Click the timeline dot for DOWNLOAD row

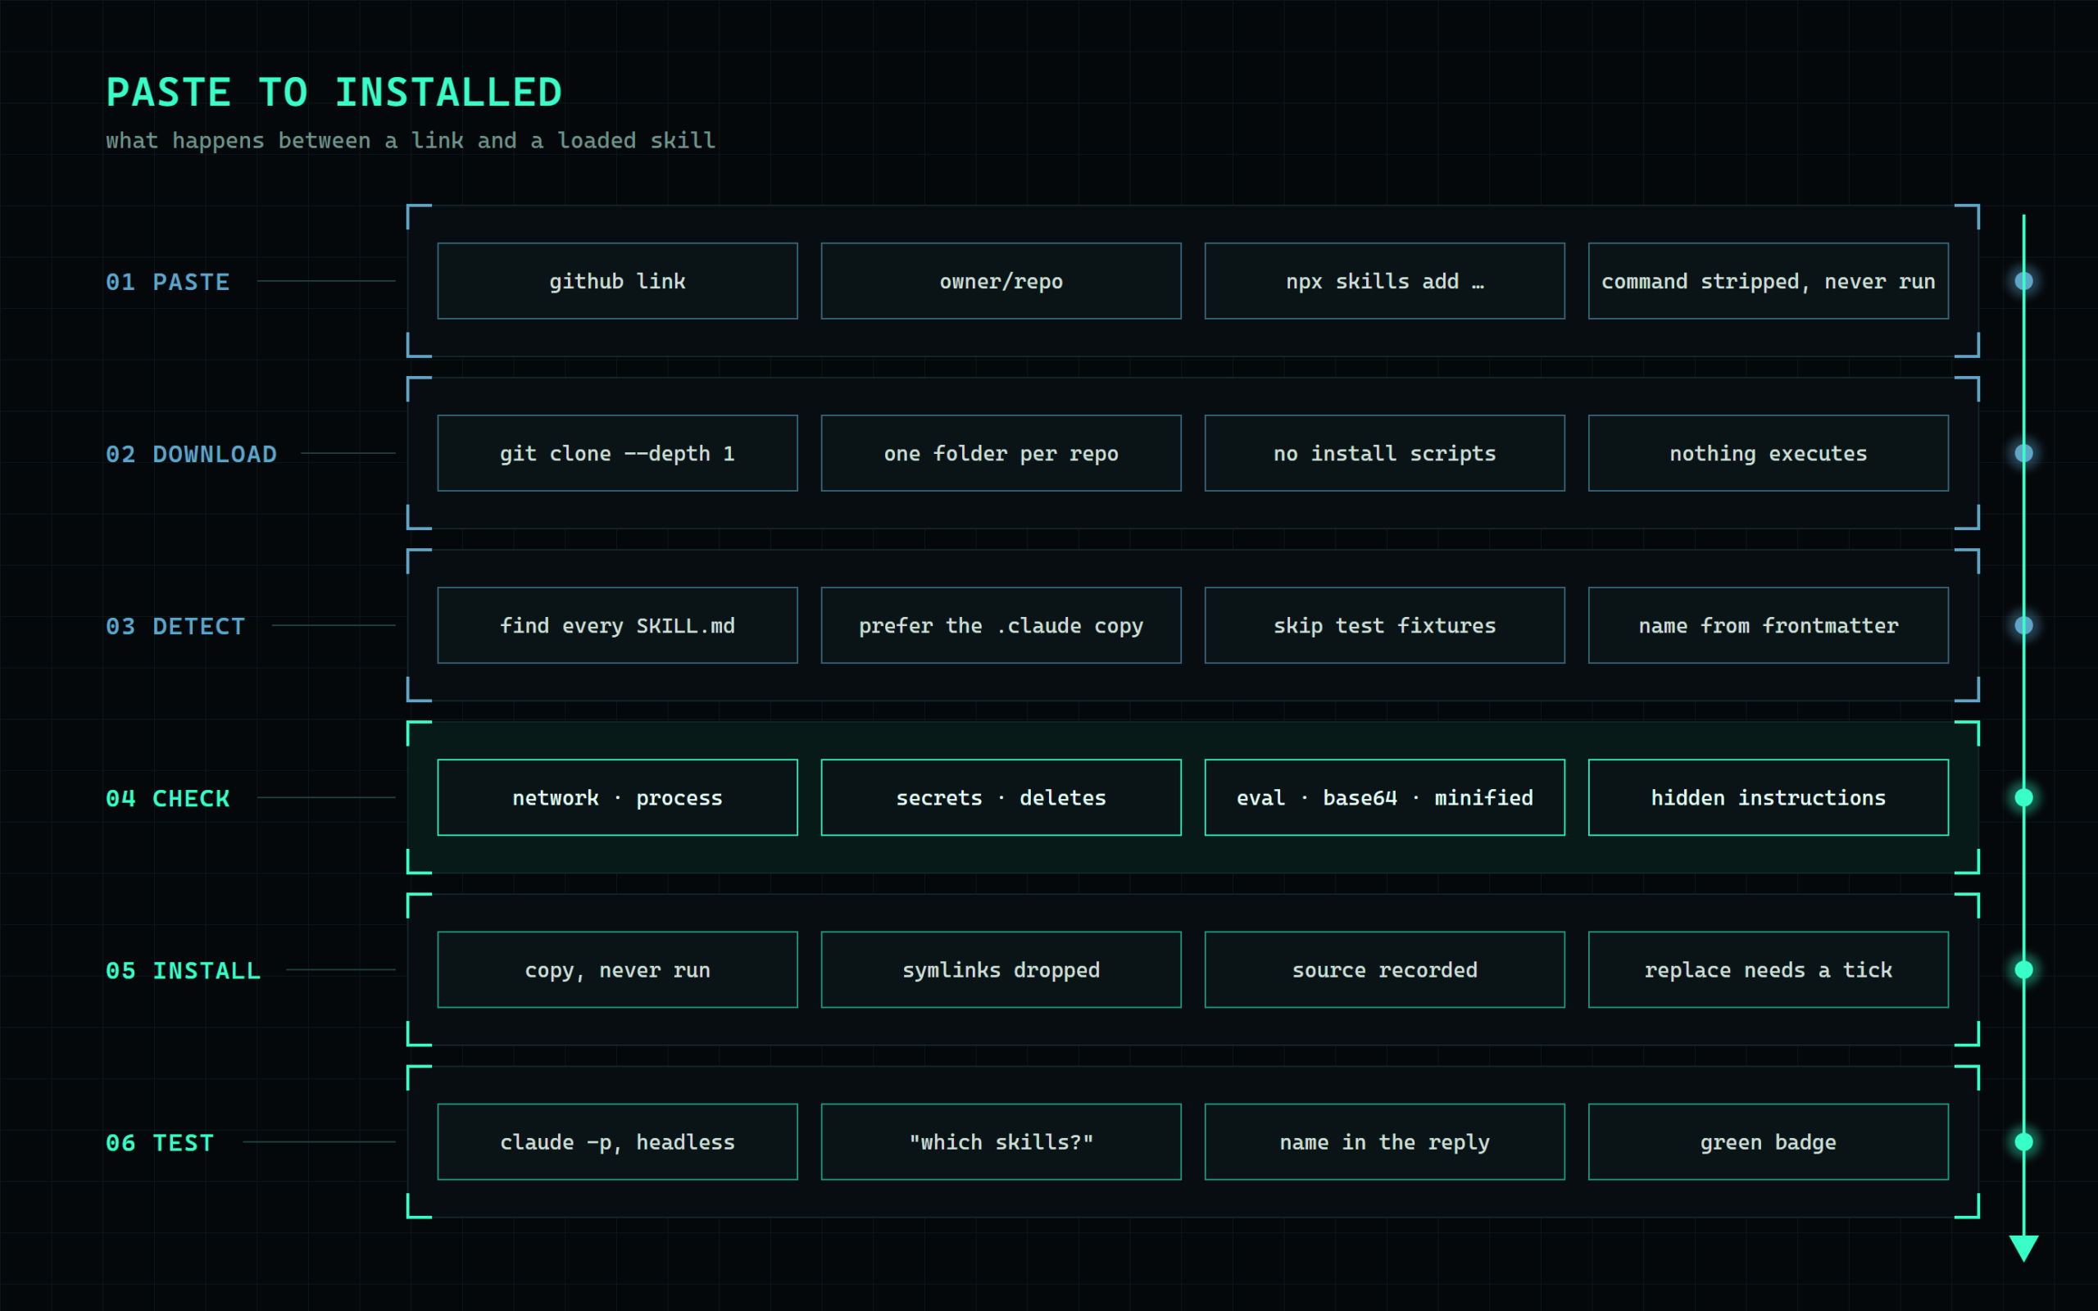click(2023, 453)
